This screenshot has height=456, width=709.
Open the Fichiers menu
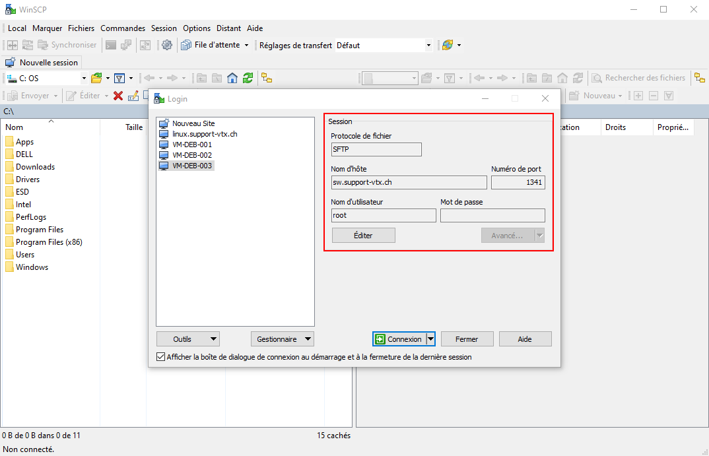tap(81, 28)
